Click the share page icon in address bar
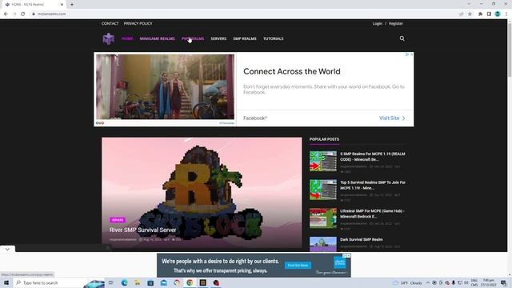This screenshot has width=512, height=288. pyautogui.click(x=461, y=14)
